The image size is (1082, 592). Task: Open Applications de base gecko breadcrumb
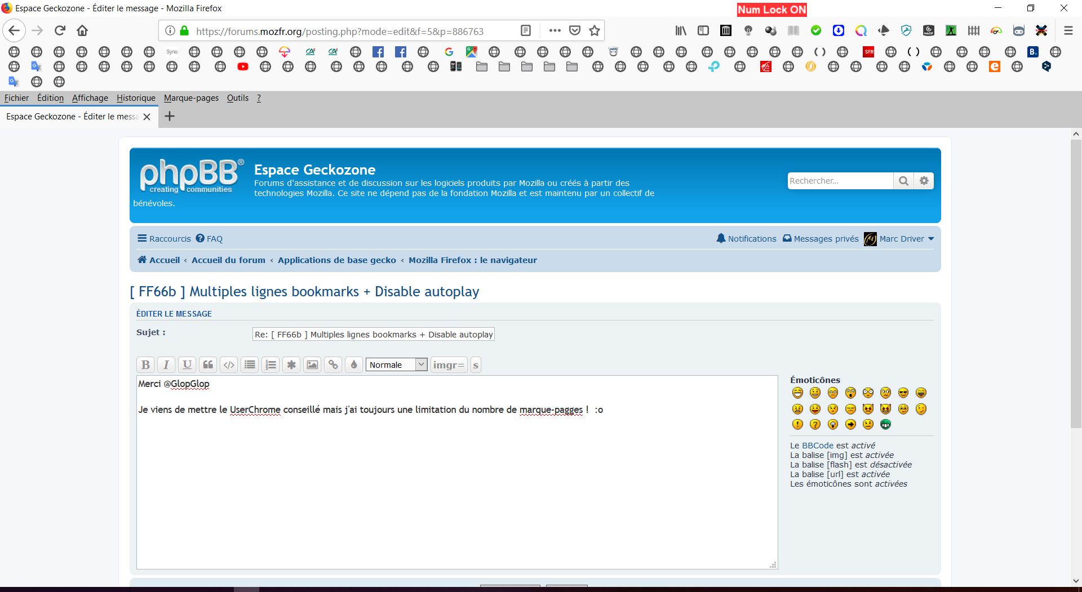(337, 260)
